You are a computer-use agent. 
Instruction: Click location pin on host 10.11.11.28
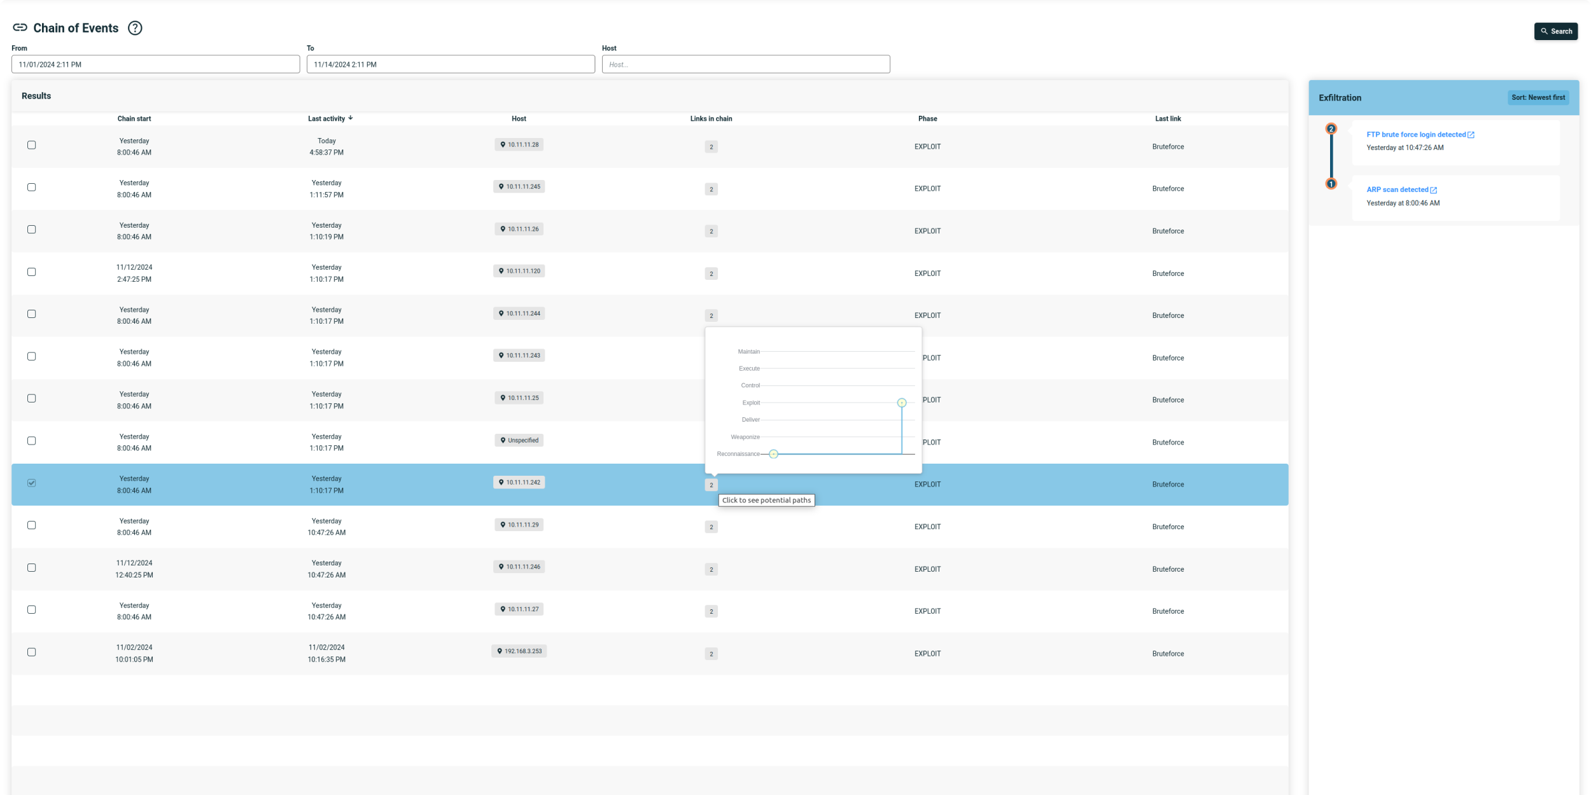[x=503, y=145]
